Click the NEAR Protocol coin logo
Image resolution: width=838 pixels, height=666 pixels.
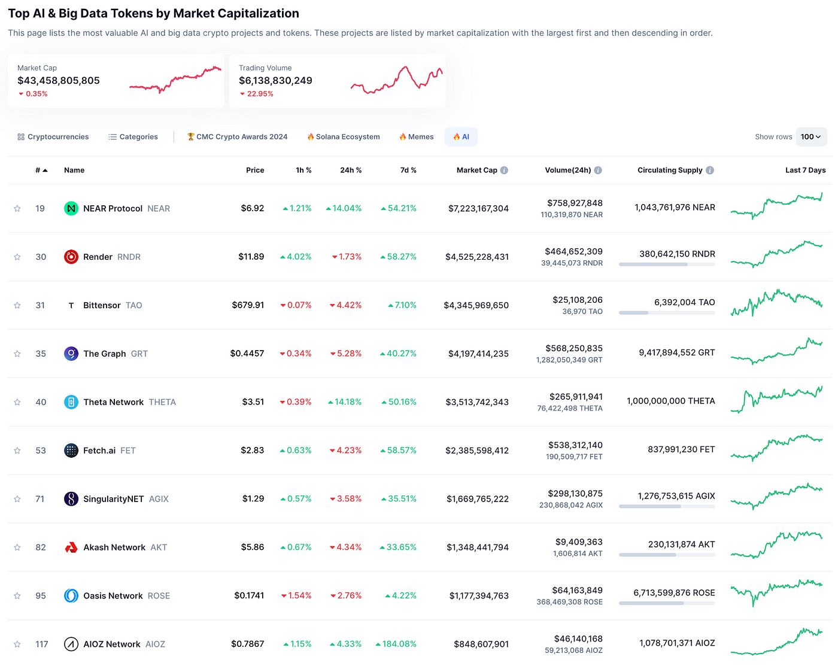[71, 208]
